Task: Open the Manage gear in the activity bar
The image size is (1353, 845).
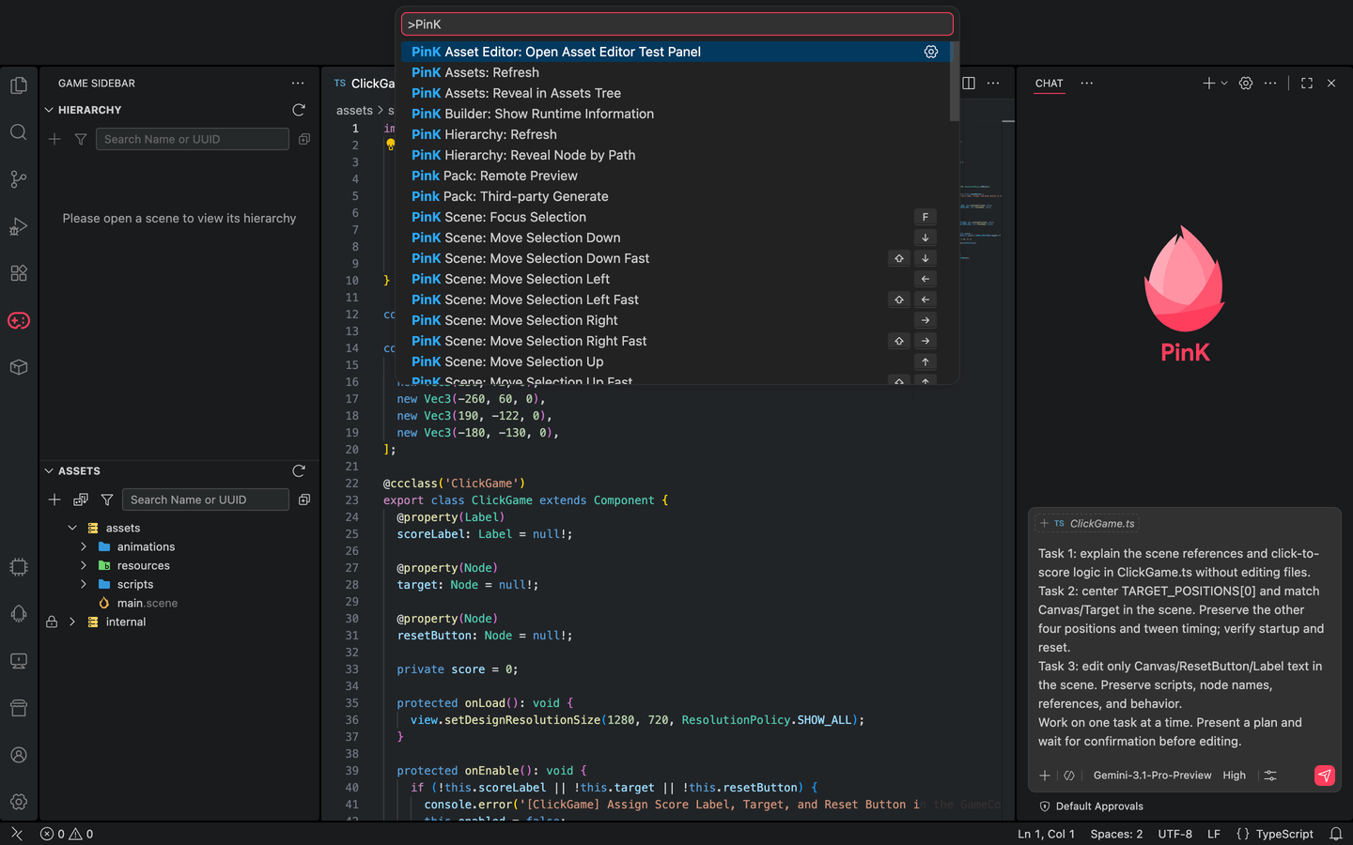Action: (18, 802)
